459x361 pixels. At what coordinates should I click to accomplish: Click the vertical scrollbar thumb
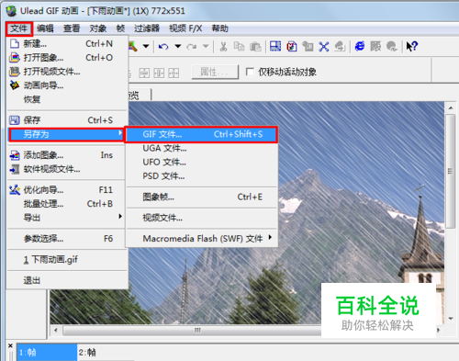coord(451,171)
